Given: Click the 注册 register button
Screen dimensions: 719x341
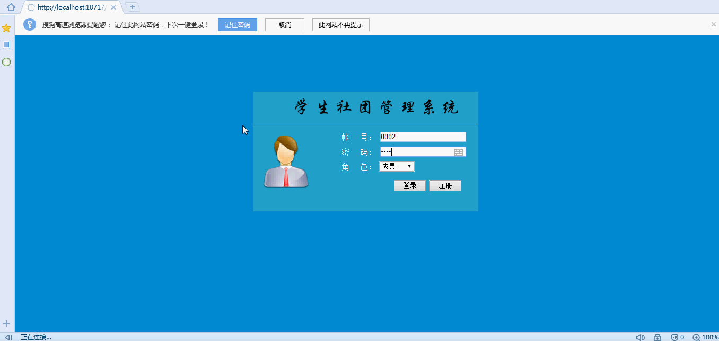Looking at the screenshot, I should [x=445, y=185].
